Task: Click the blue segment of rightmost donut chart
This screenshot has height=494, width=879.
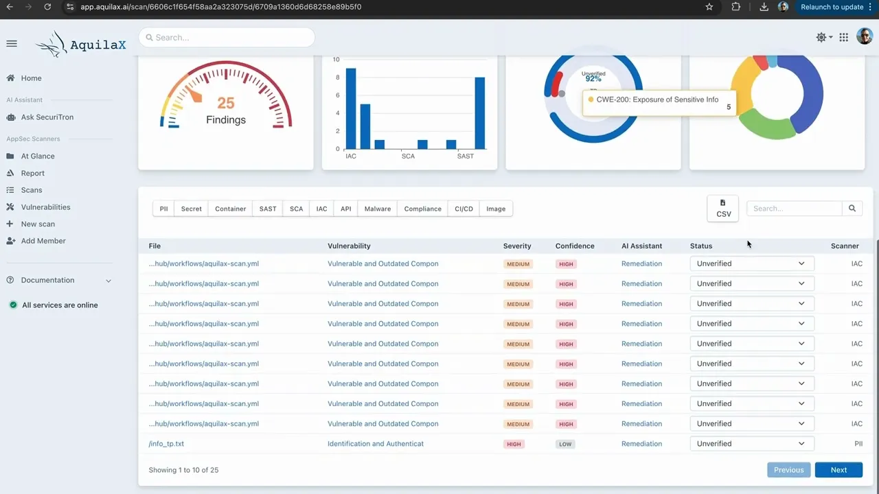Action: (812, 93)
